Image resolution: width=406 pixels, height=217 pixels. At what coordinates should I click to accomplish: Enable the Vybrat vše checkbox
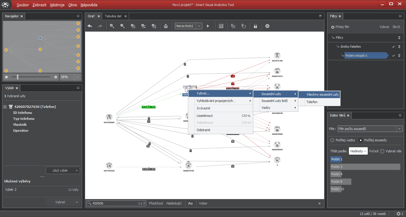point(382,151)
